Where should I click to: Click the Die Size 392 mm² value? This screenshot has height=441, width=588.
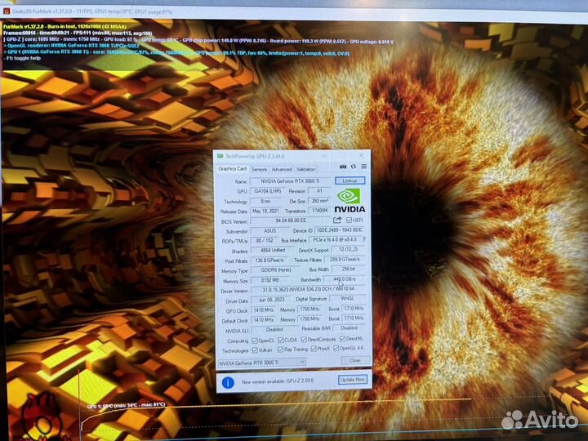(x=320, y=201)
